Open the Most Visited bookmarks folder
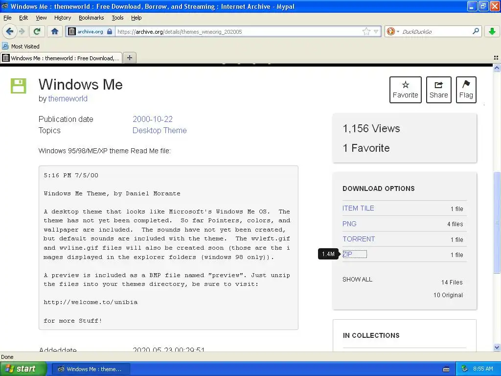 click(21, 47)
